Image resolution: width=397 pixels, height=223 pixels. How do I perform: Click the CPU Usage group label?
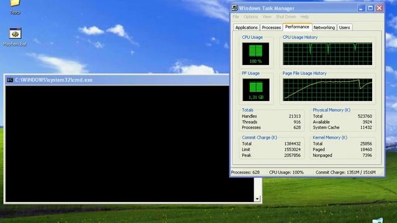click(x=252, y=37)
